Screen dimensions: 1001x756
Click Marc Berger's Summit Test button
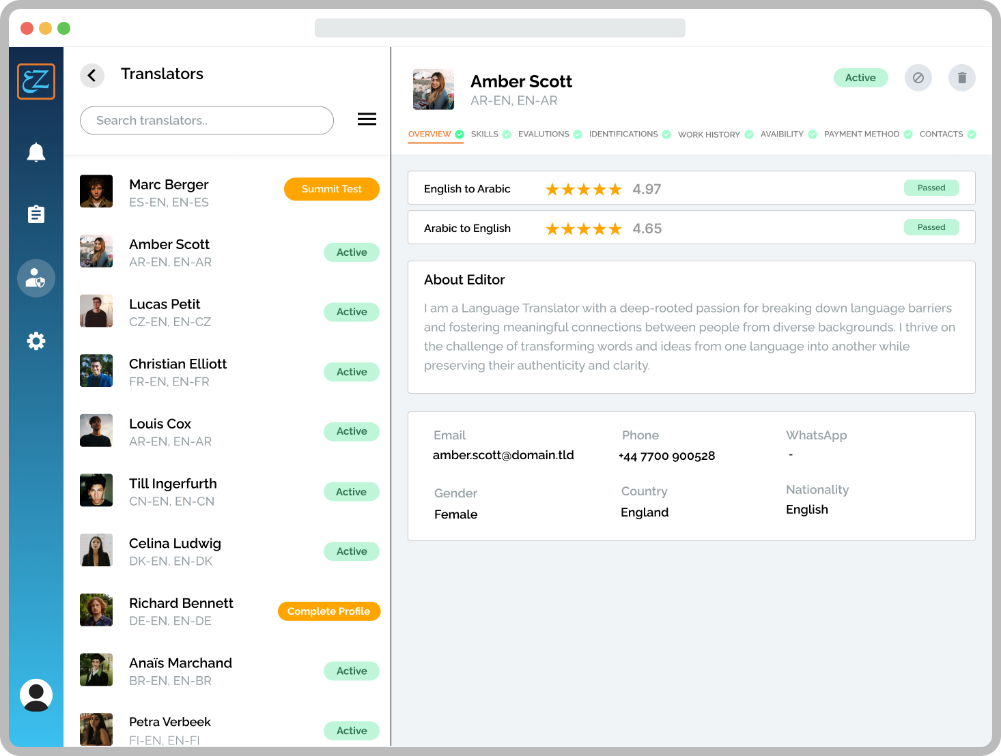click(331, 189)
